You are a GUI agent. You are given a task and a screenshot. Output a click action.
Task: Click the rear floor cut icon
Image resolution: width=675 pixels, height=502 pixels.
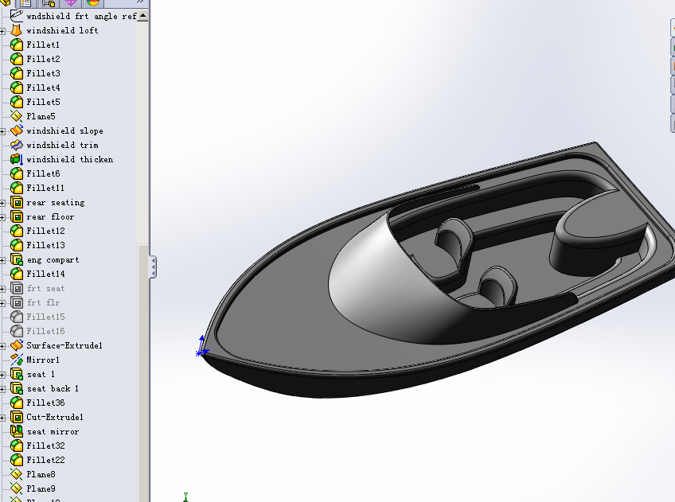[17, 216]
